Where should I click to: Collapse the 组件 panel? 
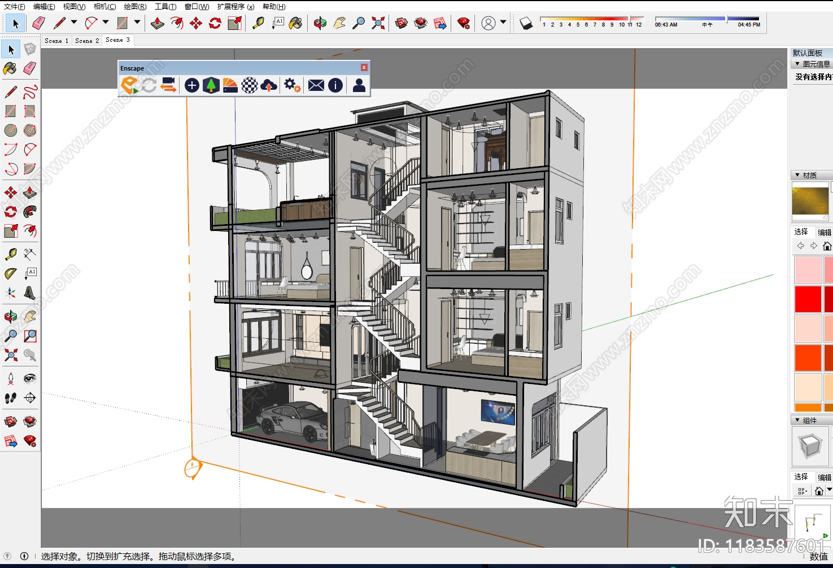[x=797, y=421]
